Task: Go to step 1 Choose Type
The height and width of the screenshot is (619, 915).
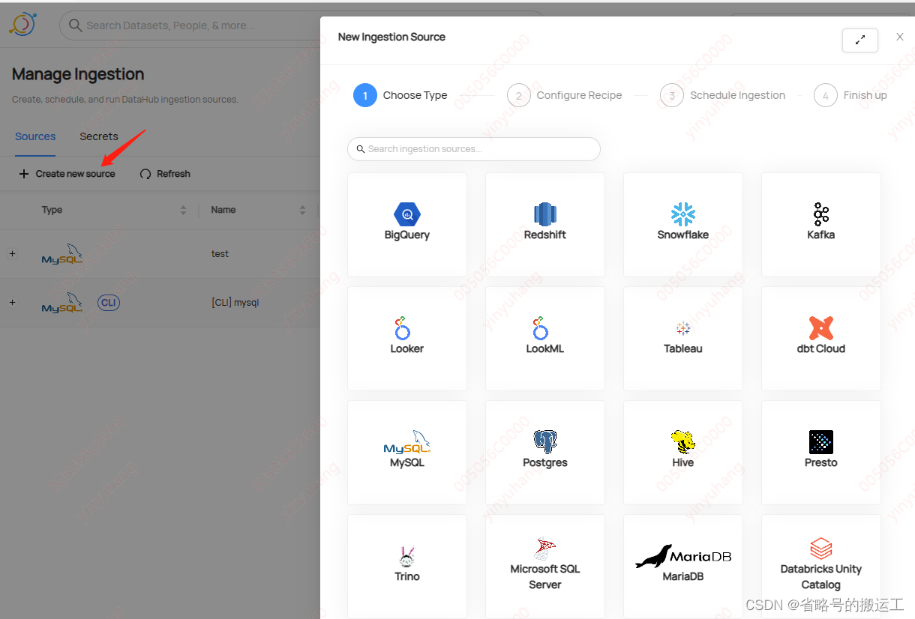Action: pos(400,95)
